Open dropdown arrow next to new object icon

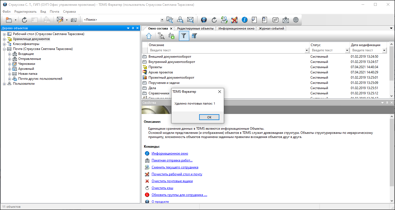coord(15,20)
